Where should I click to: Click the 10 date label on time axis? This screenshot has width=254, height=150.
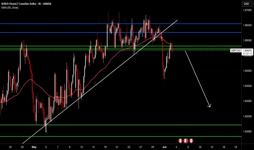(x=200, y=147)
